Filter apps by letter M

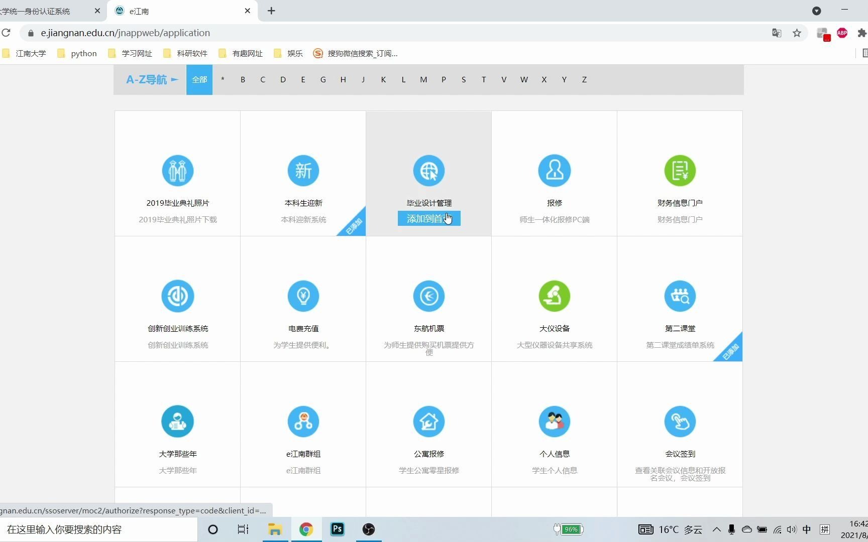423,80
